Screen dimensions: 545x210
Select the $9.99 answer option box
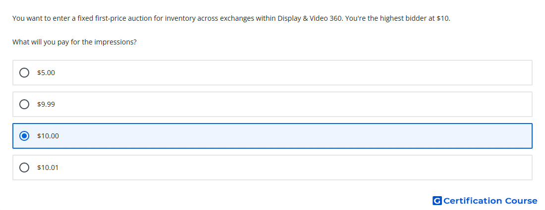coord(272,104)
